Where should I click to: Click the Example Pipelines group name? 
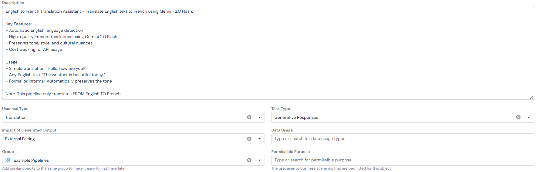[x=31, y=161]
